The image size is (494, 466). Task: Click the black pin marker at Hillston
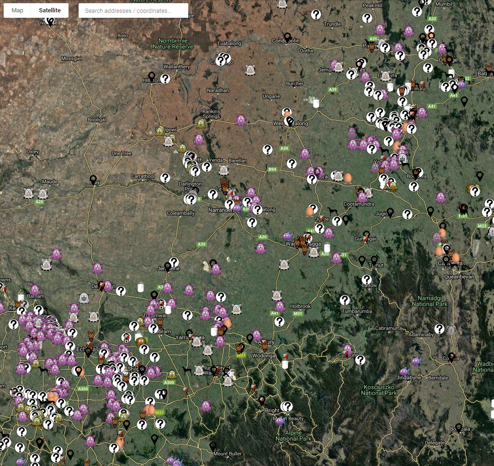[x=152, y=76]
